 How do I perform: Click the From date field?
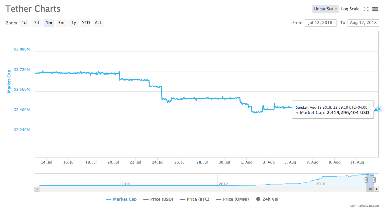[320, 23]
